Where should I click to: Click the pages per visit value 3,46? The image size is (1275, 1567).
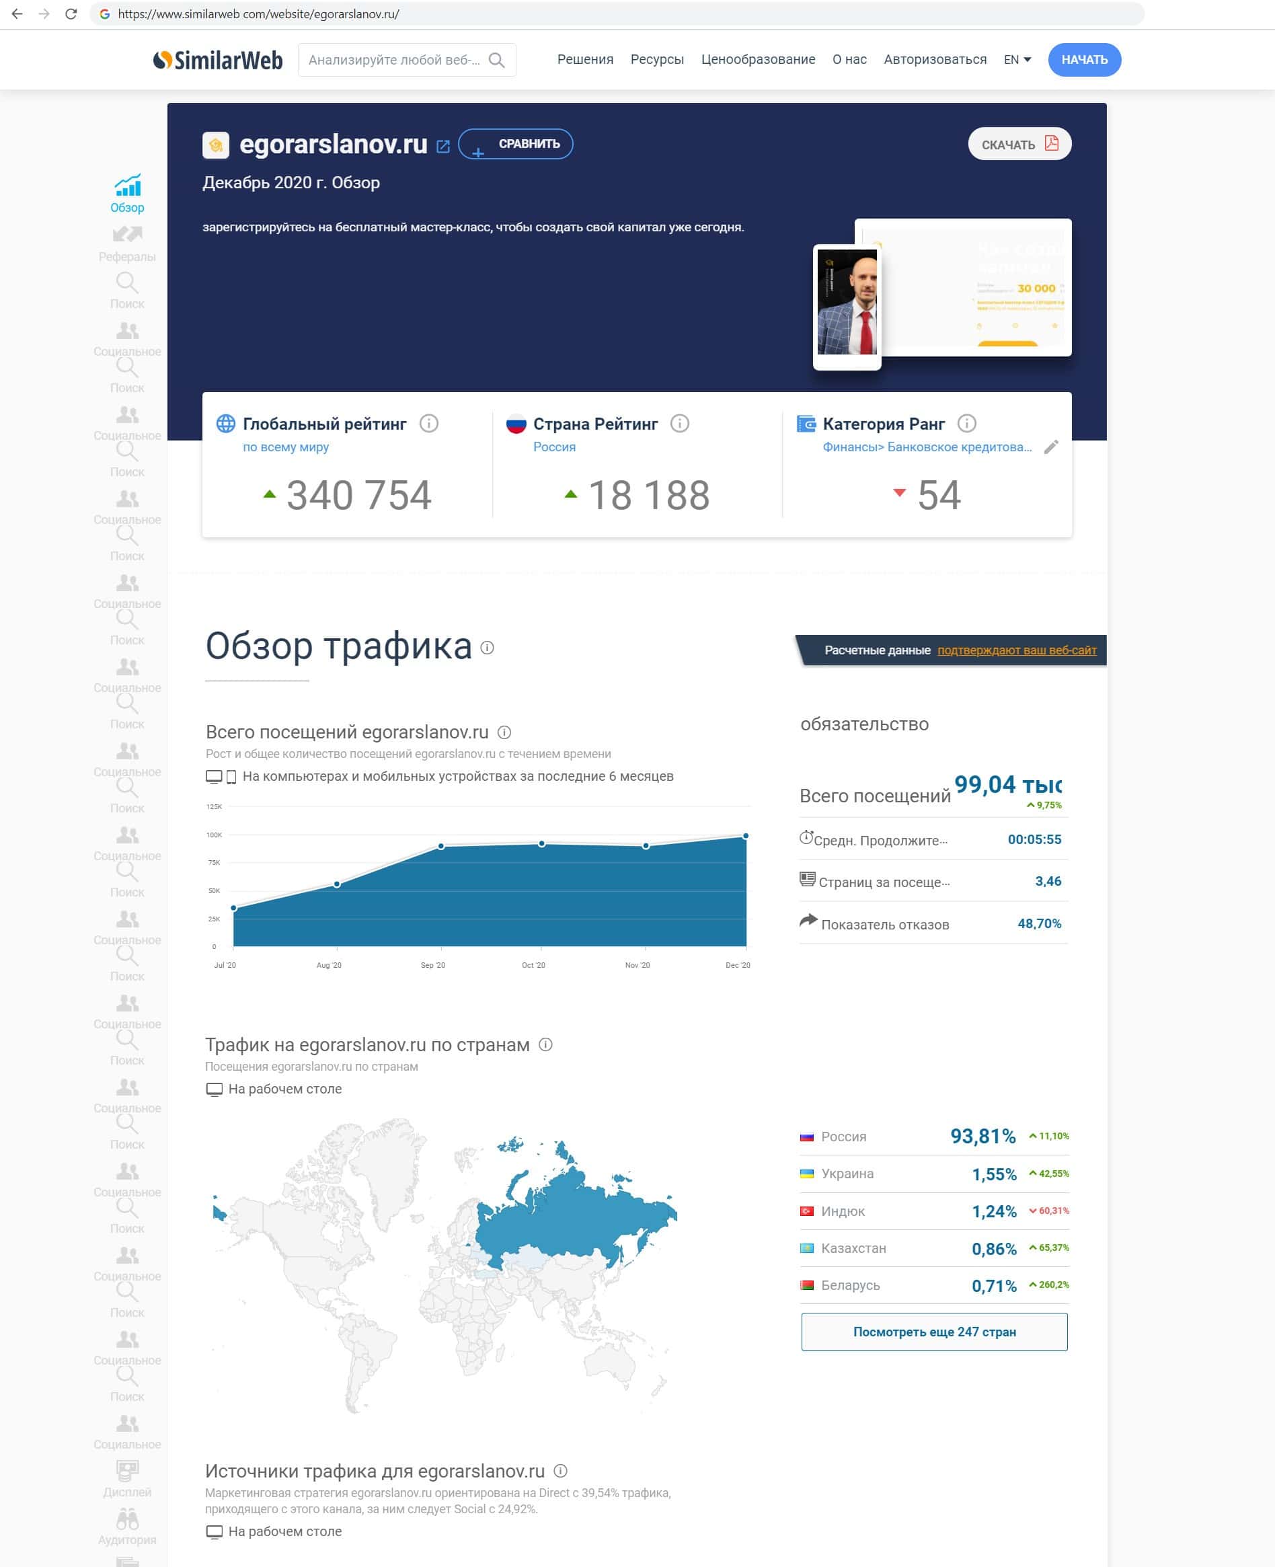(x=1048, y=881)
